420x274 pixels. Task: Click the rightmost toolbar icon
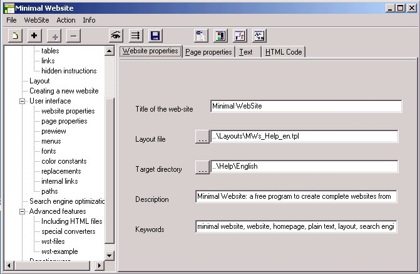point(259,36)
